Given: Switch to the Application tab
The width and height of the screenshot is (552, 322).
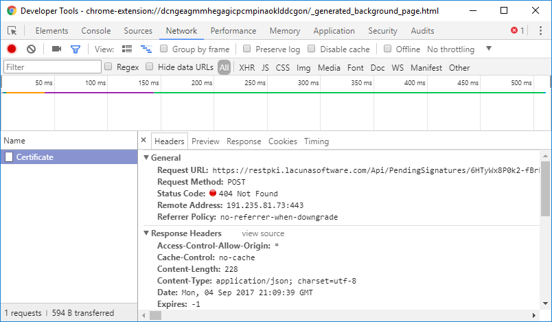Looking at the screenshot, I should 334,31.
